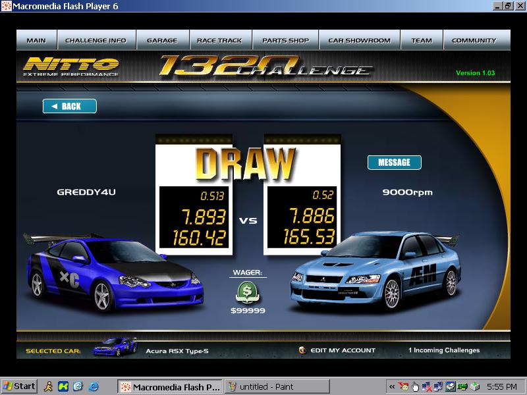
Task: Click the green dollar wager icon
Action: tap(248, 292)
